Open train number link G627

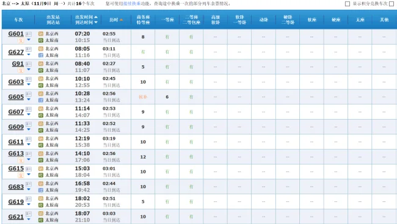click(x=16, y=52)
